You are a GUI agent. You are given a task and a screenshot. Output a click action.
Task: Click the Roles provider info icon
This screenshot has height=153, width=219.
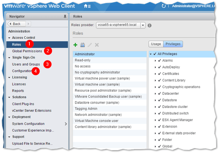(149, 25)
